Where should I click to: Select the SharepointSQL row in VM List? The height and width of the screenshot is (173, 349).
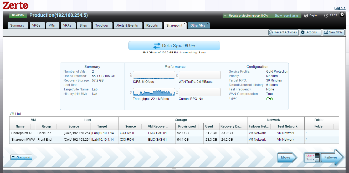coord(22,133)
